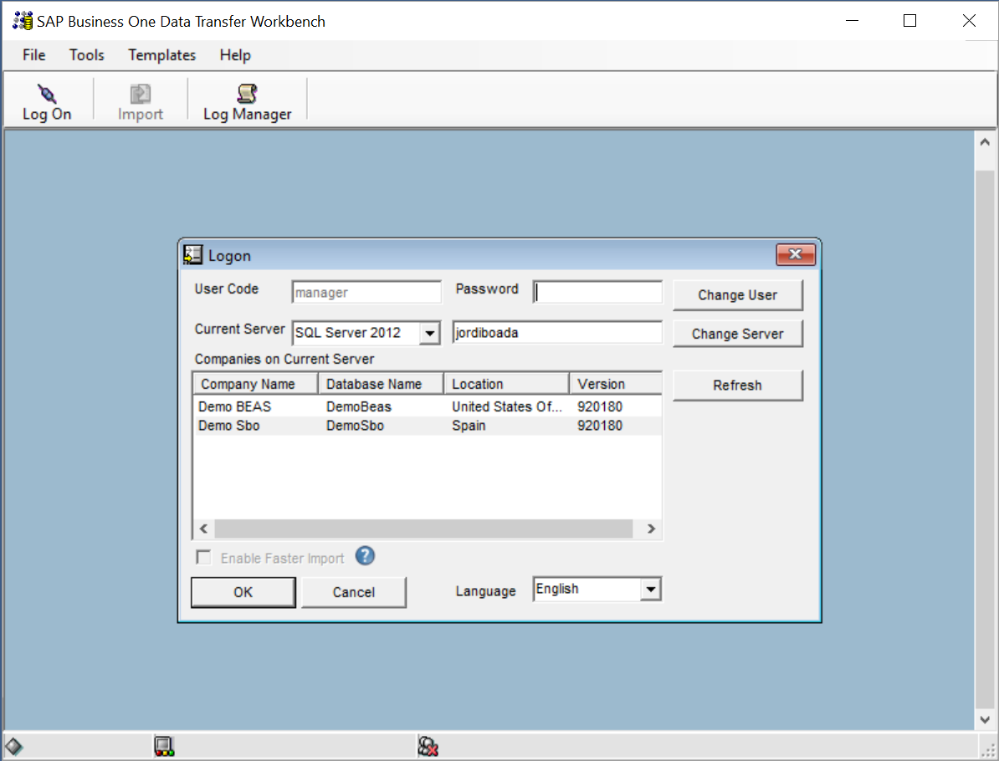The width and height of the screenshot is (999, 761).
Task: Refresh the companies list
Action: coord(738,386)
